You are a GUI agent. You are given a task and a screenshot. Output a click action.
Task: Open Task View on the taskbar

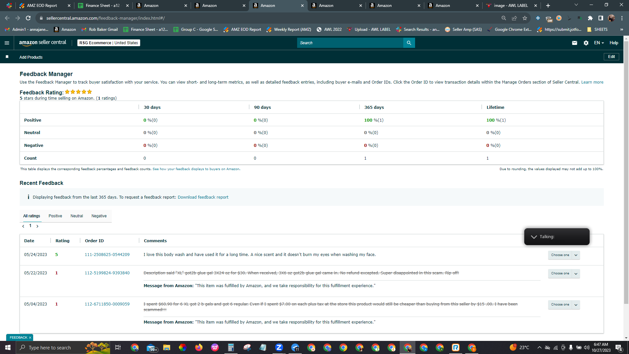[x=118, y=347]
